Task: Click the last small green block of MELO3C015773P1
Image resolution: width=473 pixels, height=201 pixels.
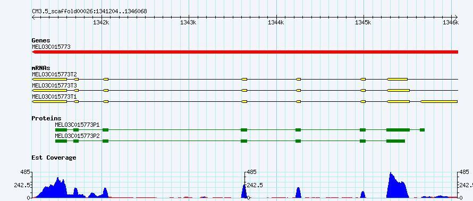Action: pos(422,130)
